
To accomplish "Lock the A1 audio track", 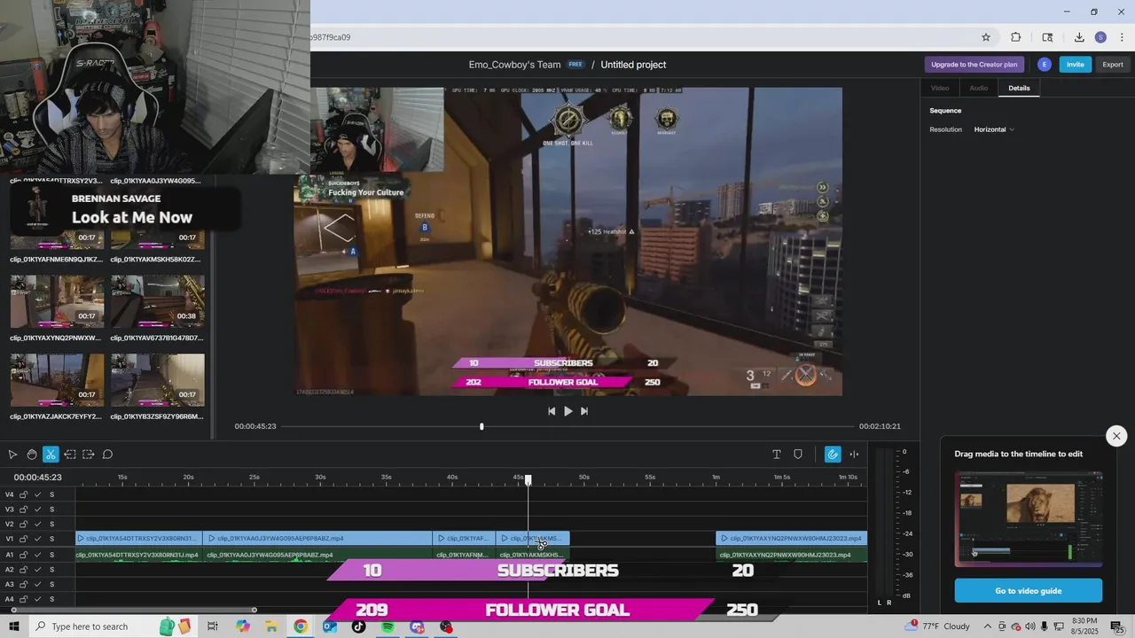I will [x=24, y=555].
